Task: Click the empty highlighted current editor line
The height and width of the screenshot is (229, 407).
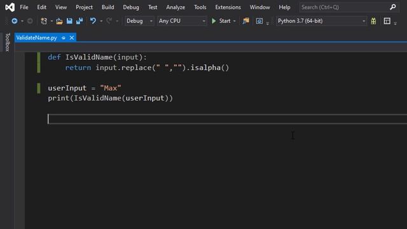Action: pyautogui.click(x=228, y=119)
